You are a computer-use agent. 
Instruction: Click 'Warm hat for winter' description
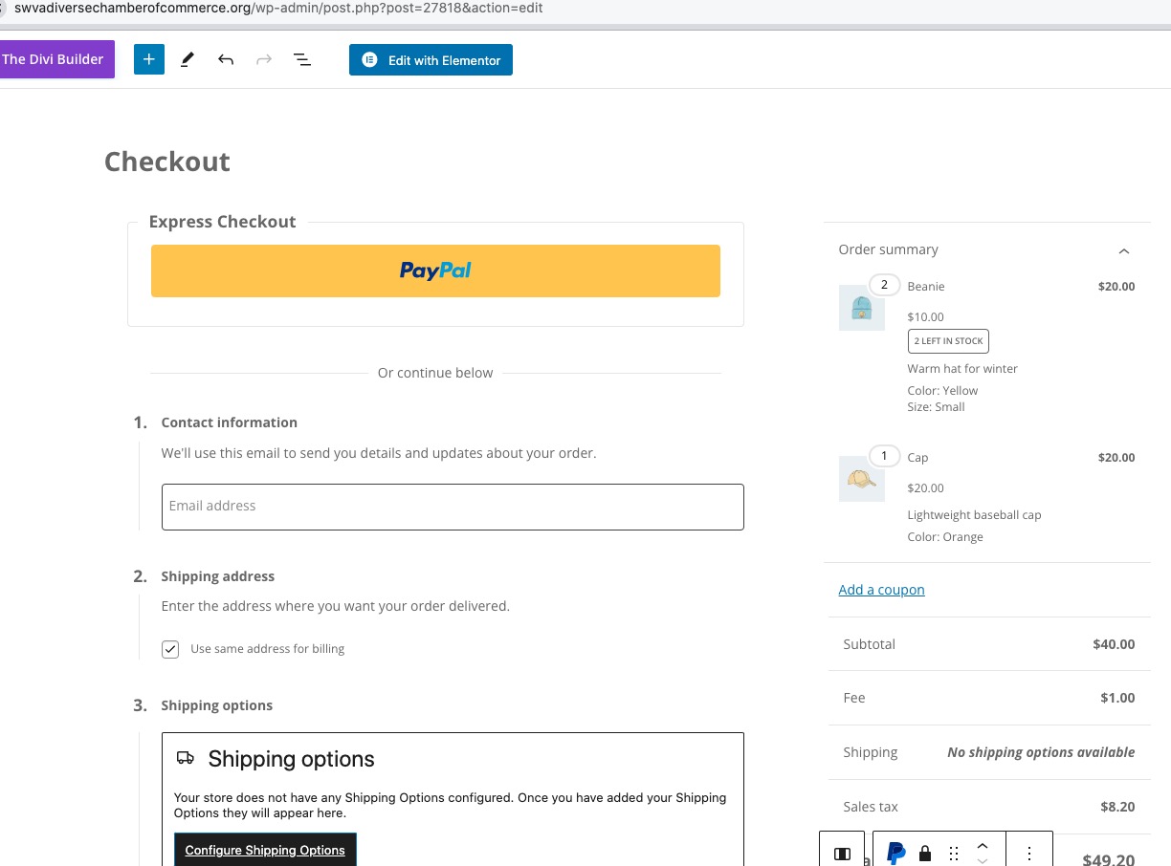[962, 369]
